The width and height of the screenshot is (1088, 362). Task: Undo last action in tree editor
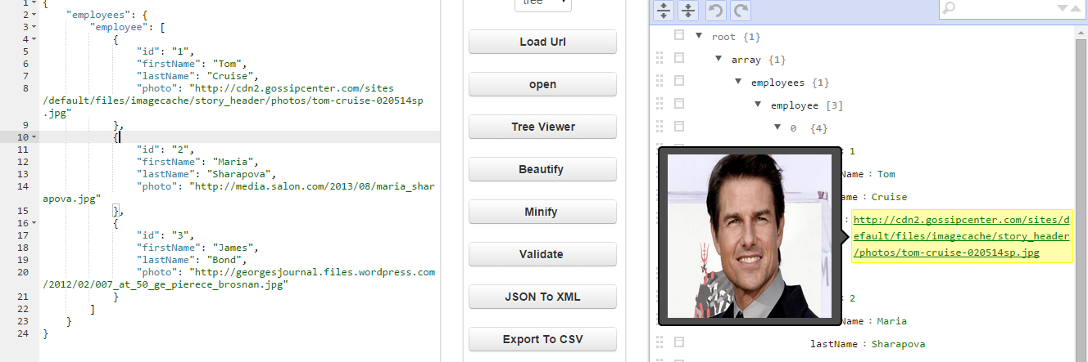coord(715,11)
